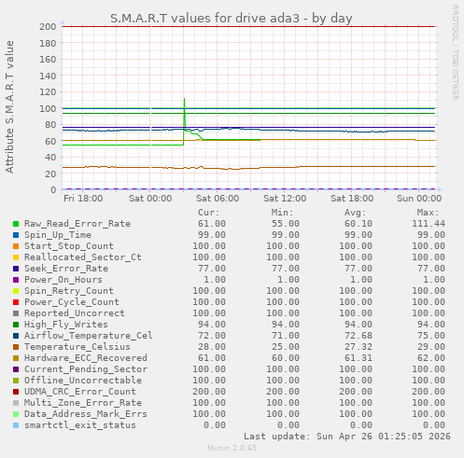Select the smartctl_exit_status legend label
The image size is (464, 458).
point(80,425)
